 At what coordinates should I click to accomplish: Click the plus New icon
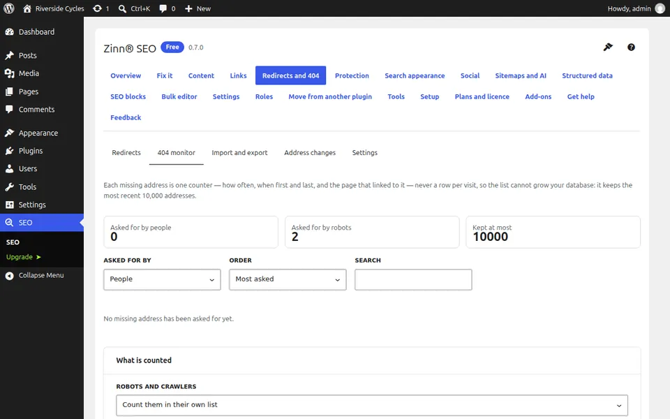pyautogui.click(x=188, y=8)
